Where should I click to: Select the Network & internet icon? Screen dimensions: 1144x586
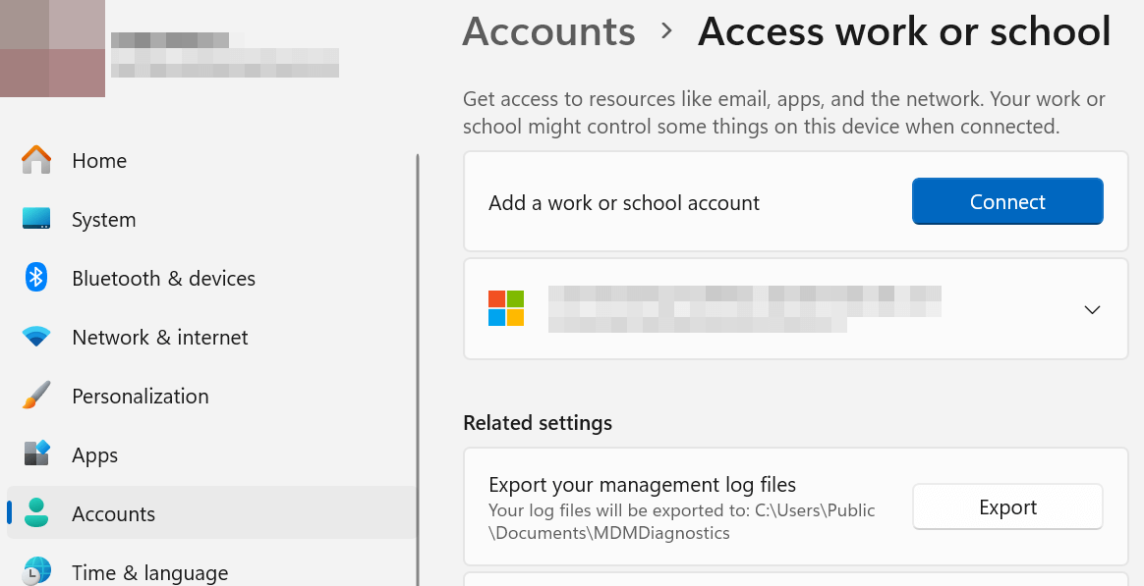click(x=36, y=337)
